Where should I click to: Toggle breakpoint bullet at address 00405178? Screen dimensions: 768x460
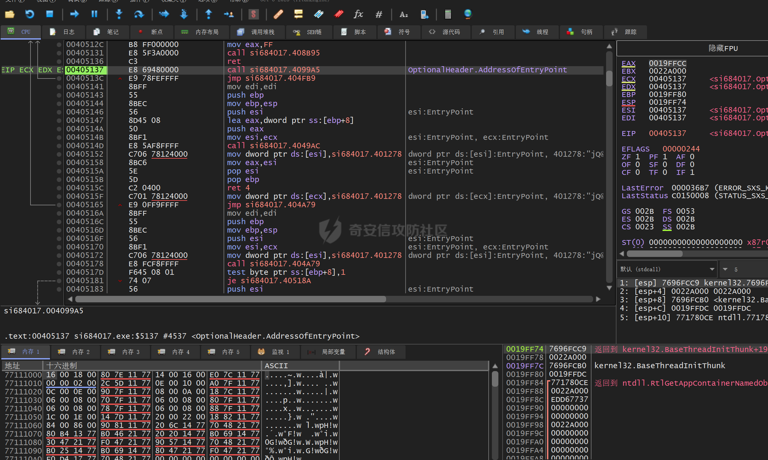[x=59, y=264]
